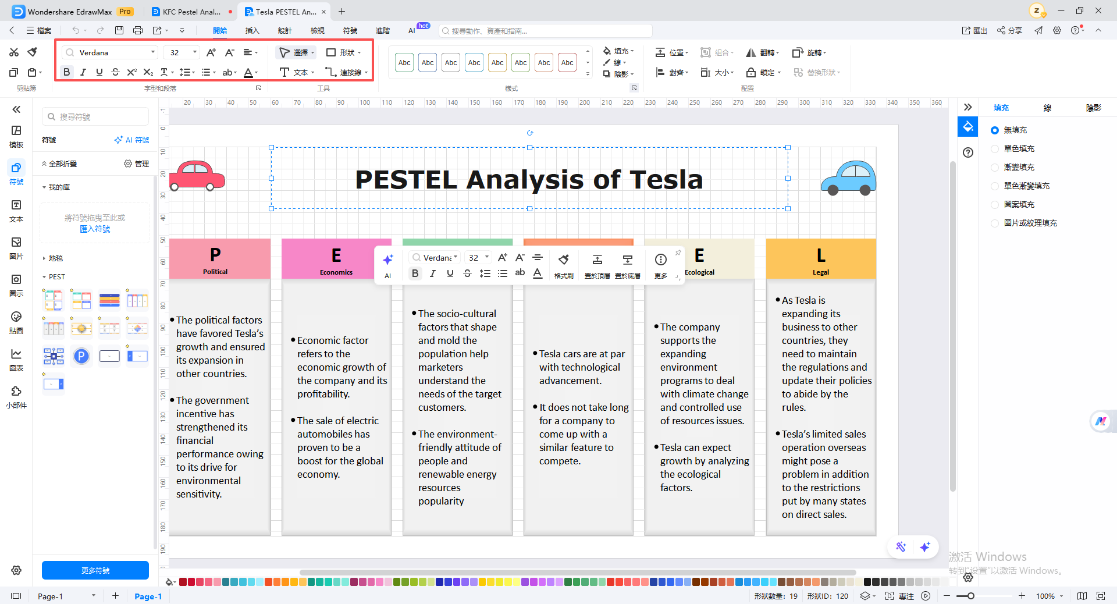1117x604 pixels.
Task: Click the Cut scissors icon
Action: (14, 52)
